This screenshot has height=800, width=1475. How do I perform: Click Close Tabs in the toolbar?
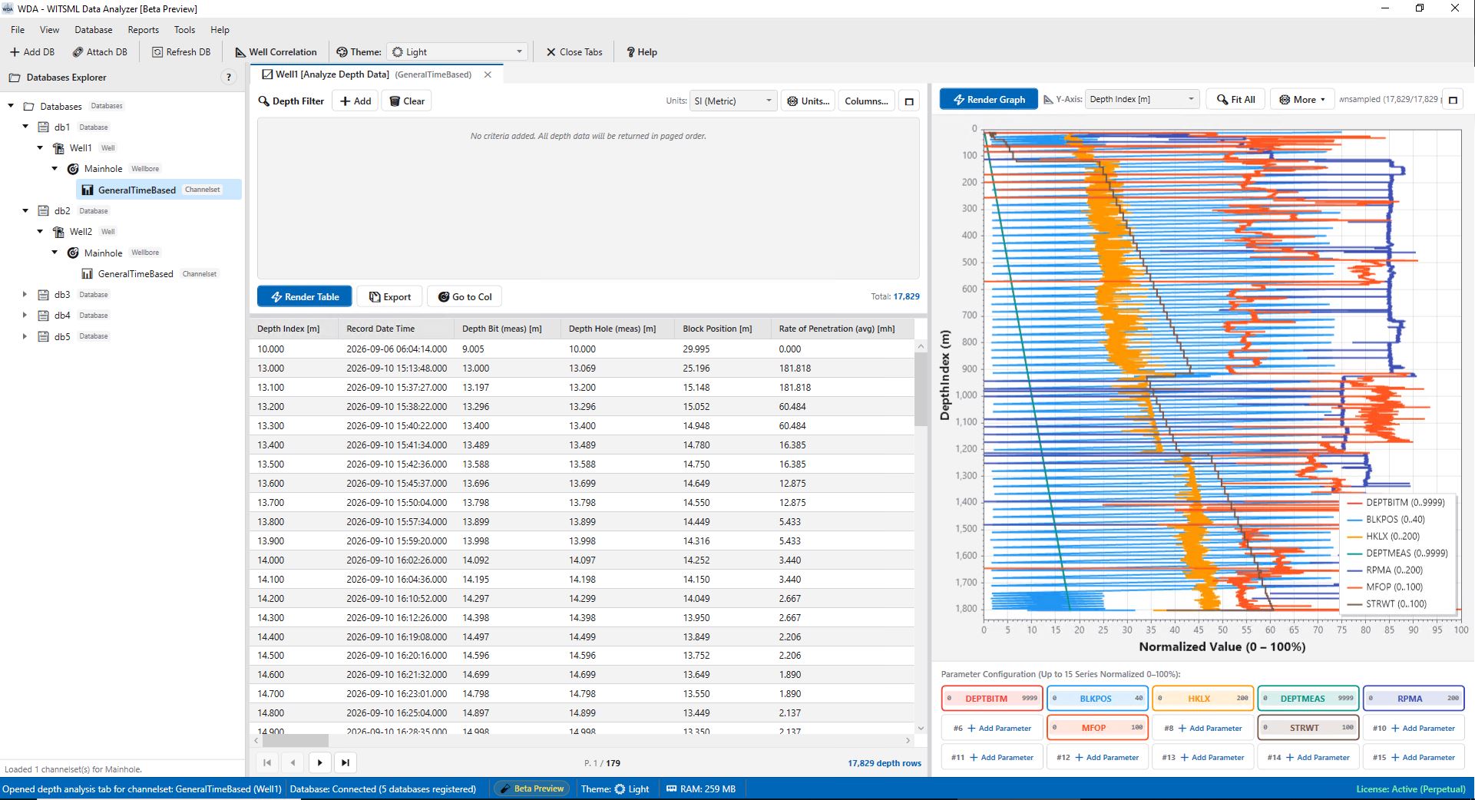[574, 52]
